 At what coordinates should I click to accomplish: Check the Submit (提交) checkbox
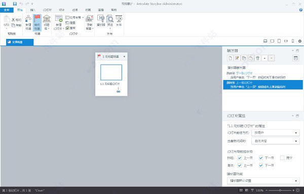(282, 158)
